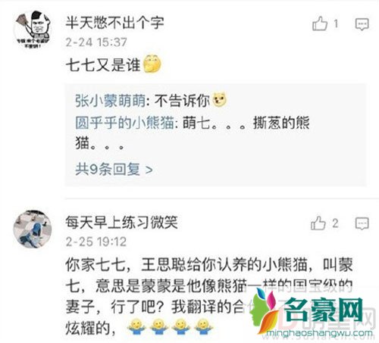Click the last shrug emoji in bottom comment

(x=204, y=327)
